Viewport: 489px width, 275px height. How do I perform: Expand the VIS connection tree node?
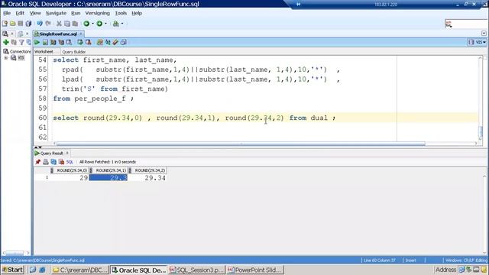tap(5, 58)
